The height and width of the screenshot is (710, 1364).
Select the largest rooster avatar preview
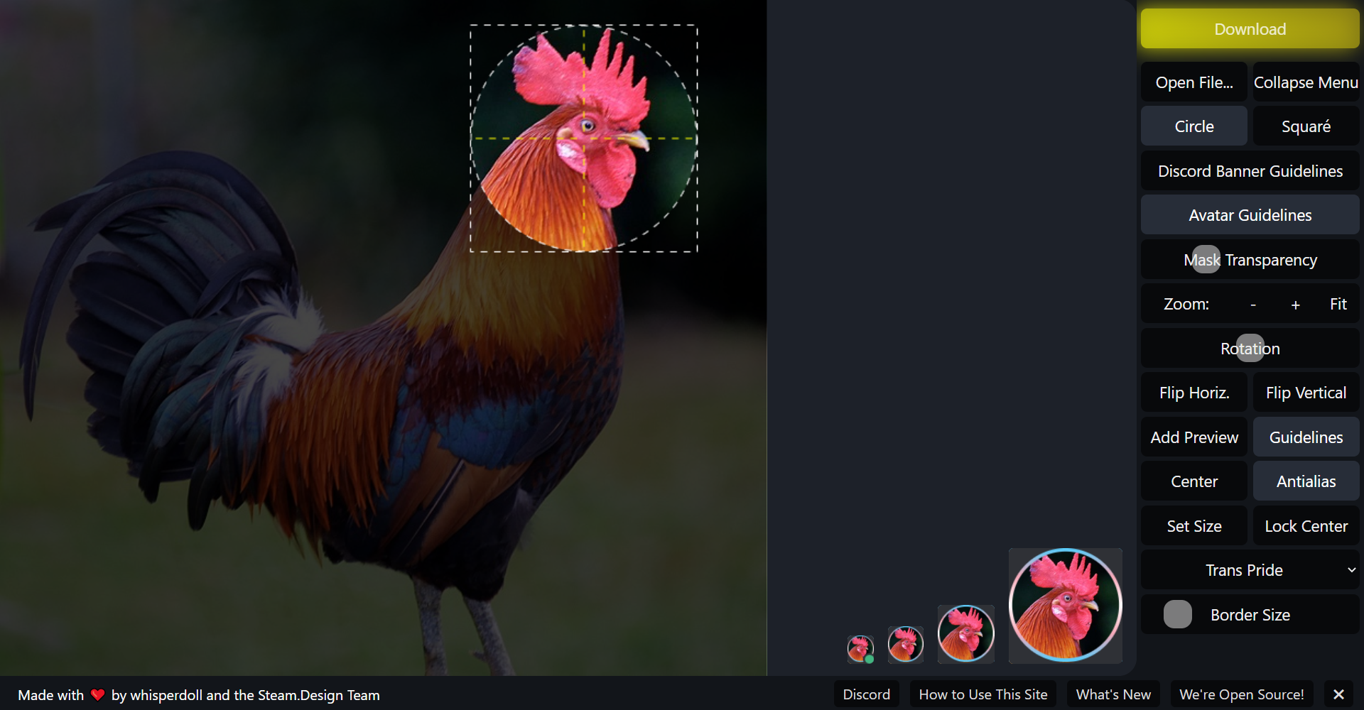pos(1065,606)
